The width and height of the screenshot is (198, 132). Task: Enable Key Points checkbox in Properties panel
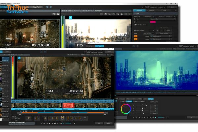tap(135, 25)
